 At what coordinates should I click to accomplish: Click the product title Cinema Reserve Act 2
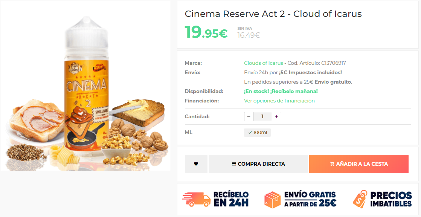(x=273, y=14)
